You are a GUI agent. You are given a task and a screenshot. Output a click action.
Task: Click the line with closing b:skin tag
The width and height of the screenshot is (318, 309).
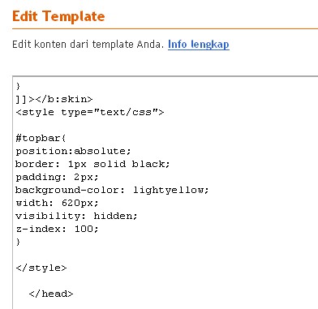[54, 99]
